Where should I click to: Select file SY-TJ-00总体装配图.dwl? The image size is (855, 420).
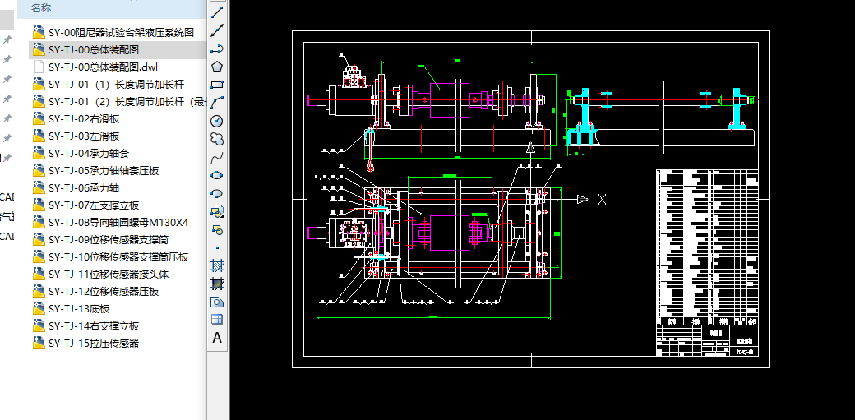[x=95, y=67]
